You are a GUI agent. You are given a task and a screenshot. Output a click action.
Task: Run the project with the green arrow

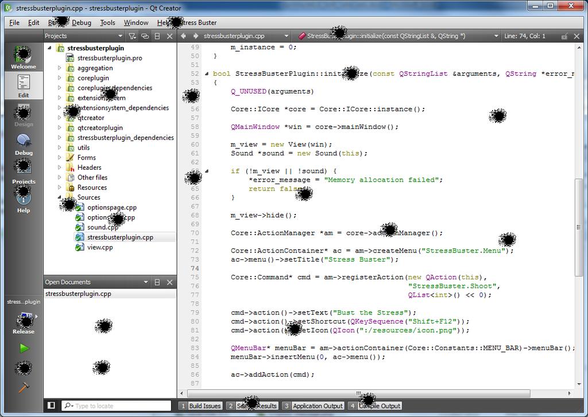click(24, 348)
